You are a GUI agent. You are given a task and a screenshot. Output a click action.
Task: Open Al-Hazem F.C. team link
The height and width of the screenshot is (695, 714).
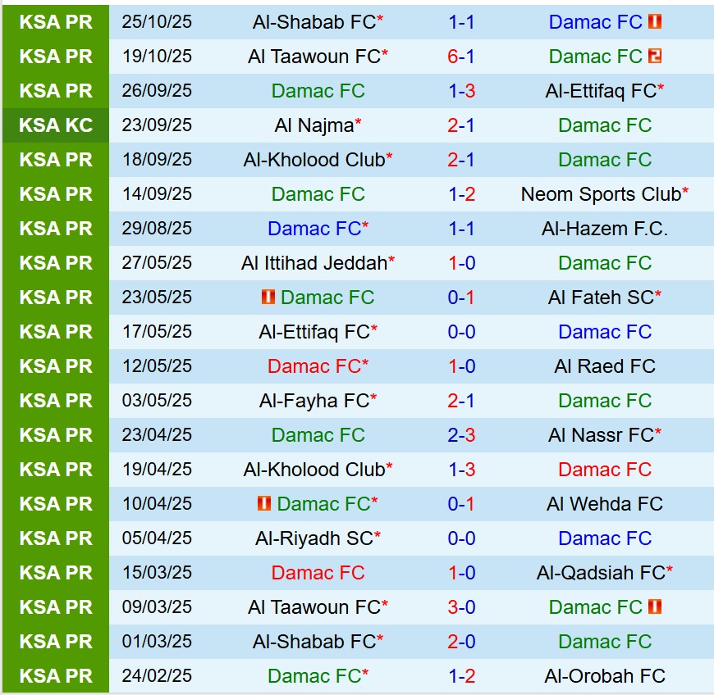605,229
